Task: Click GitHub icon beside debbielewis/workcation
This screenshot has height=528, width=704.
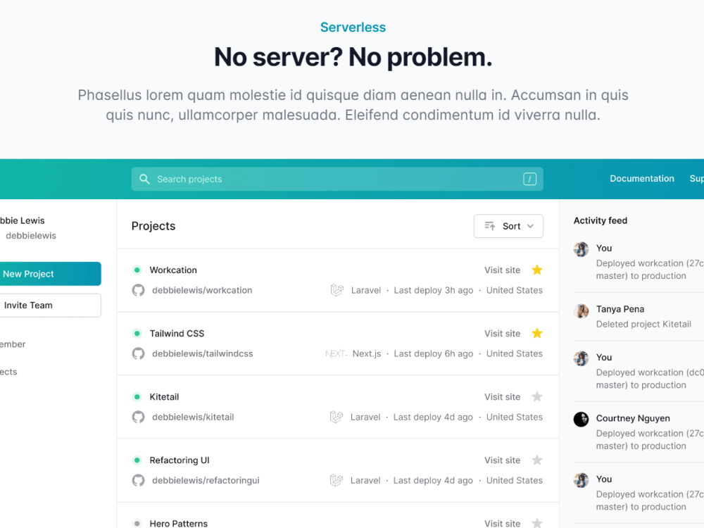Action: pos(138,290)
